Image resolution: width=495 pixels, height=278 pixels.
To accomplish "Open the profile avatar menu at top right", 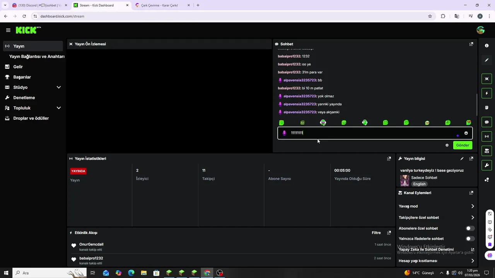I will (x=481, y=30).
